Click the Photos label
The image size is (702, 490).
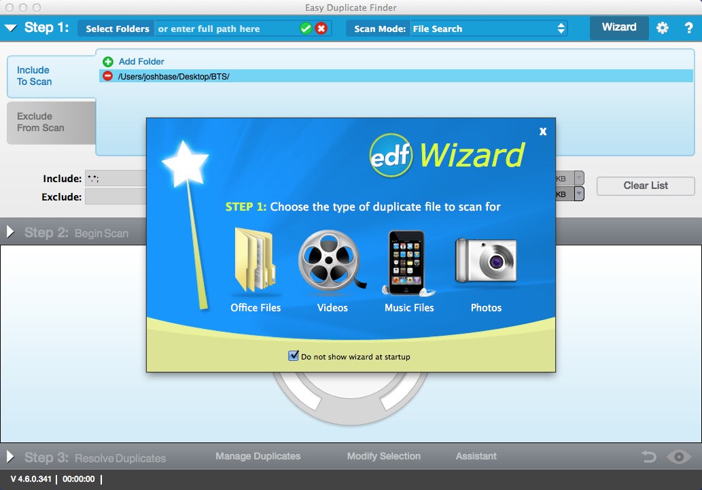pyautogui.click(x=486, y=308)
